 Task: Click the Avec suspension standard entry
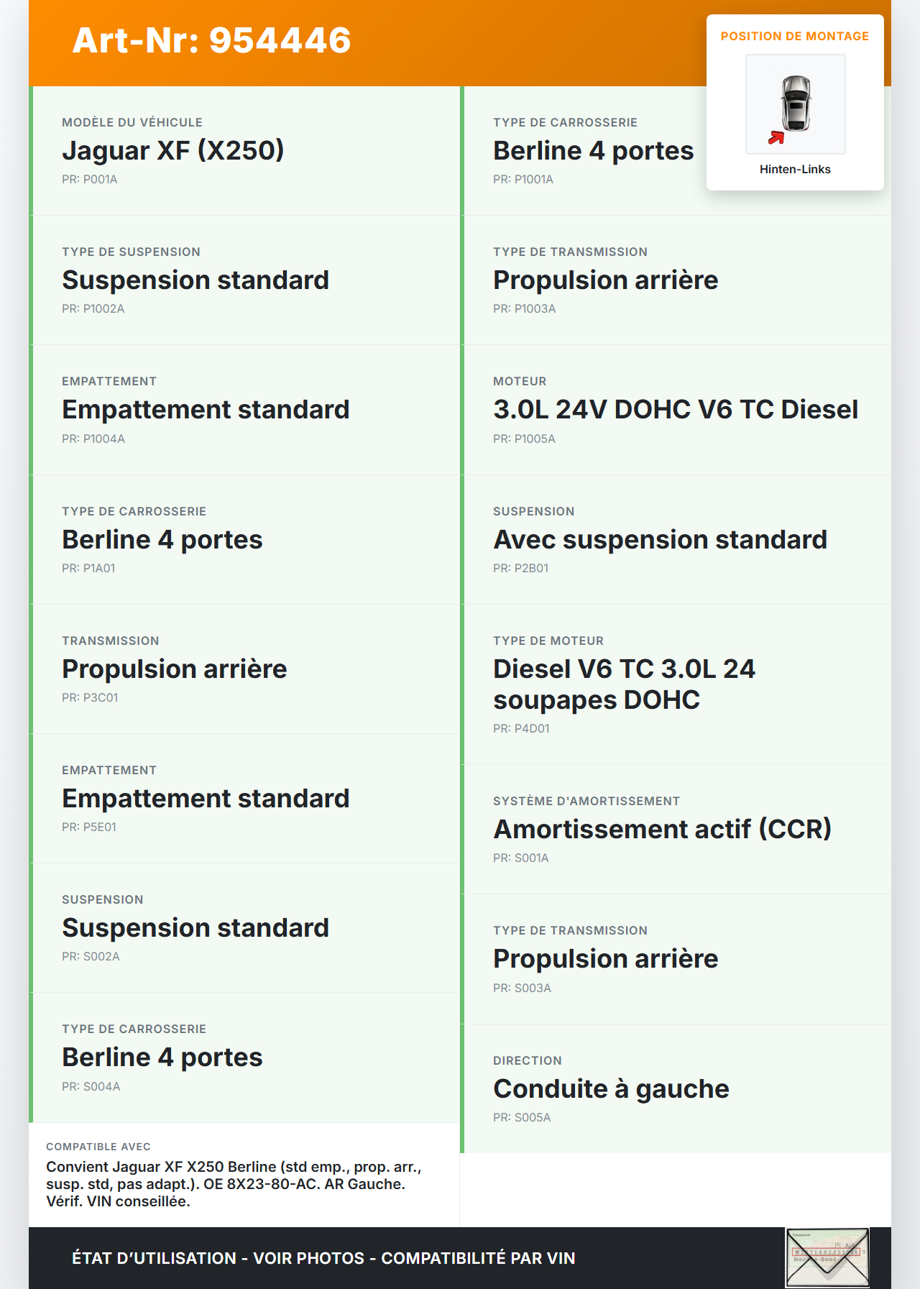660,539
